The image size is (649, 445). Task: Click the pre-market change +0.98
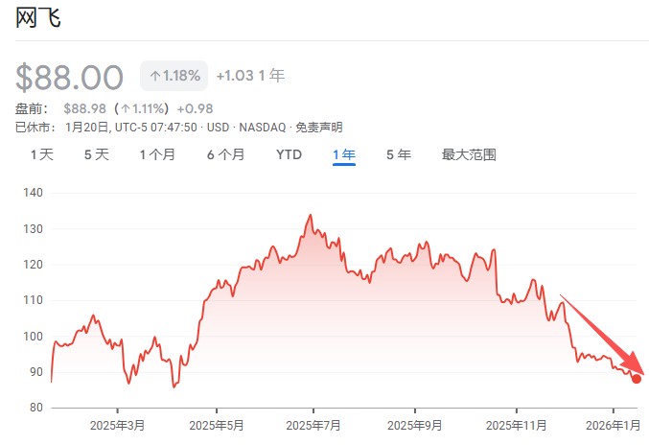(x=195, y=109)
